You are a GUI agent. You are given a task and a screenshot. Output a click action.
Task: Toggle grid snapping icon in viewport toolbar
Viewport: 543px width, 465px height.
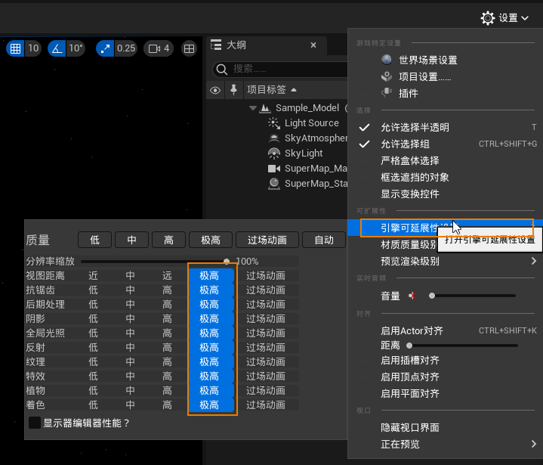15,48
